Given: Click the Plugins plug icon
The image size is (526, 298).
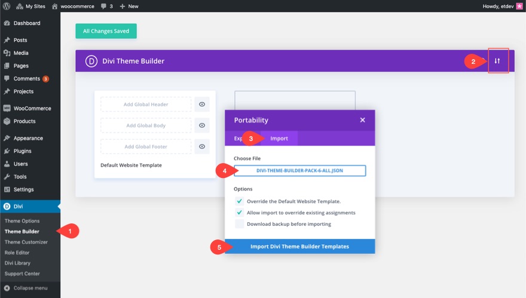Looking at the screenshot, I should tap(7, 151).
